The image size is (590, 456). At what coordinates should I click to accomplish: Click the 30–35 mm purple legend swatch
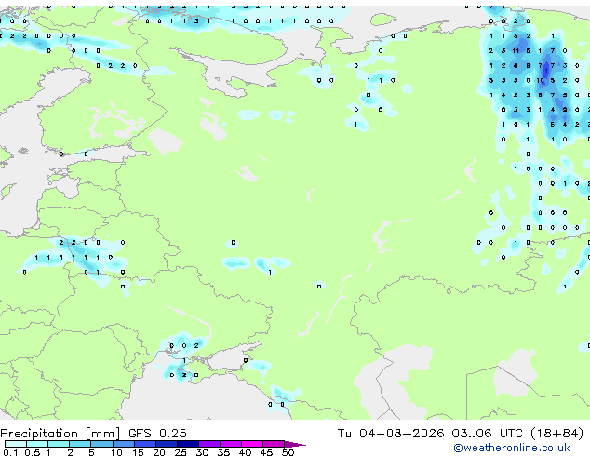(x=208, y=444)
